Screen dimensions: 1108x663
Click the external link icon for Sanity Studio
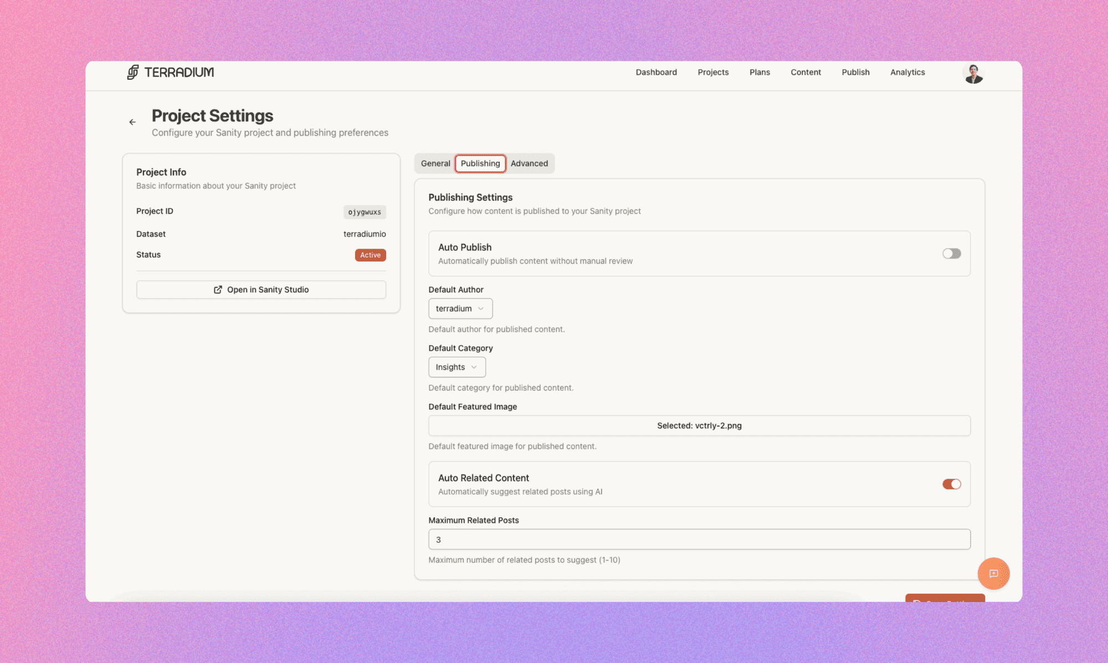coord(217,289)
